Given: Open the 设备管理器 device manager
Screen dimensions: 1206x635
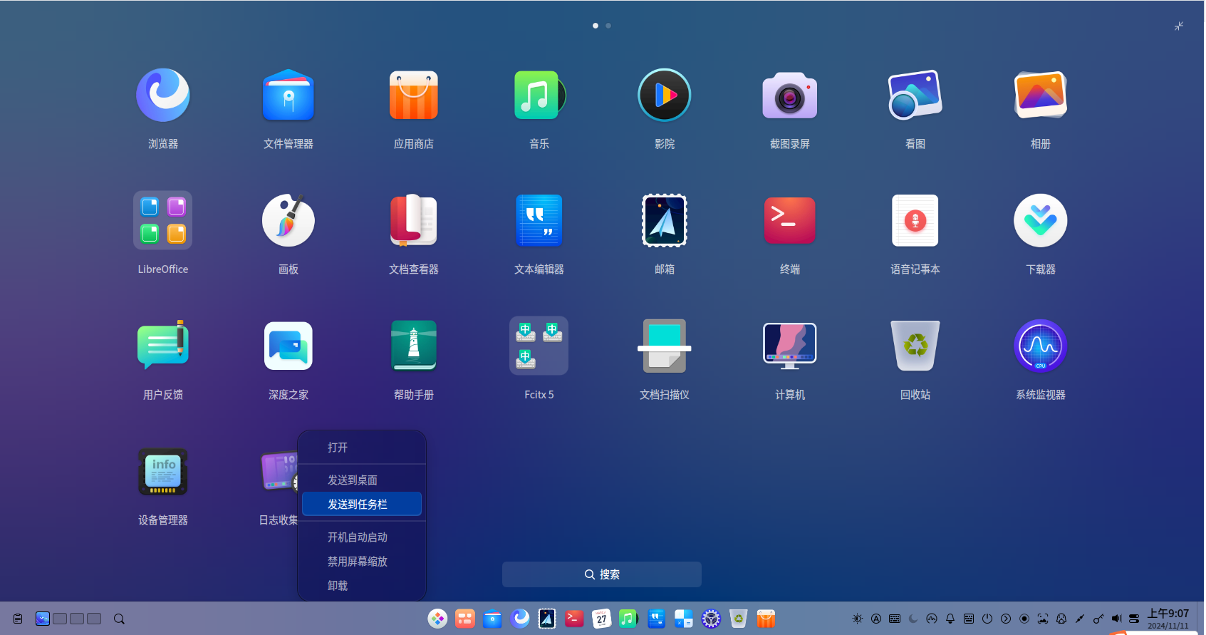Looking at the screenshot, I should pos(163,472).
